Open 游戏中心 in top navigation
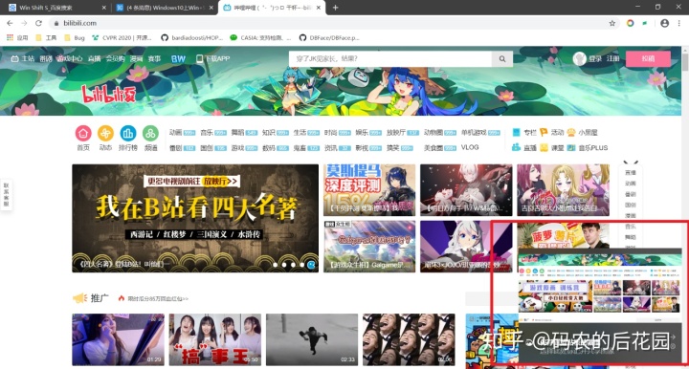This screenshot has width=689, height=369. pyautogui.click(x=70, y=59)
